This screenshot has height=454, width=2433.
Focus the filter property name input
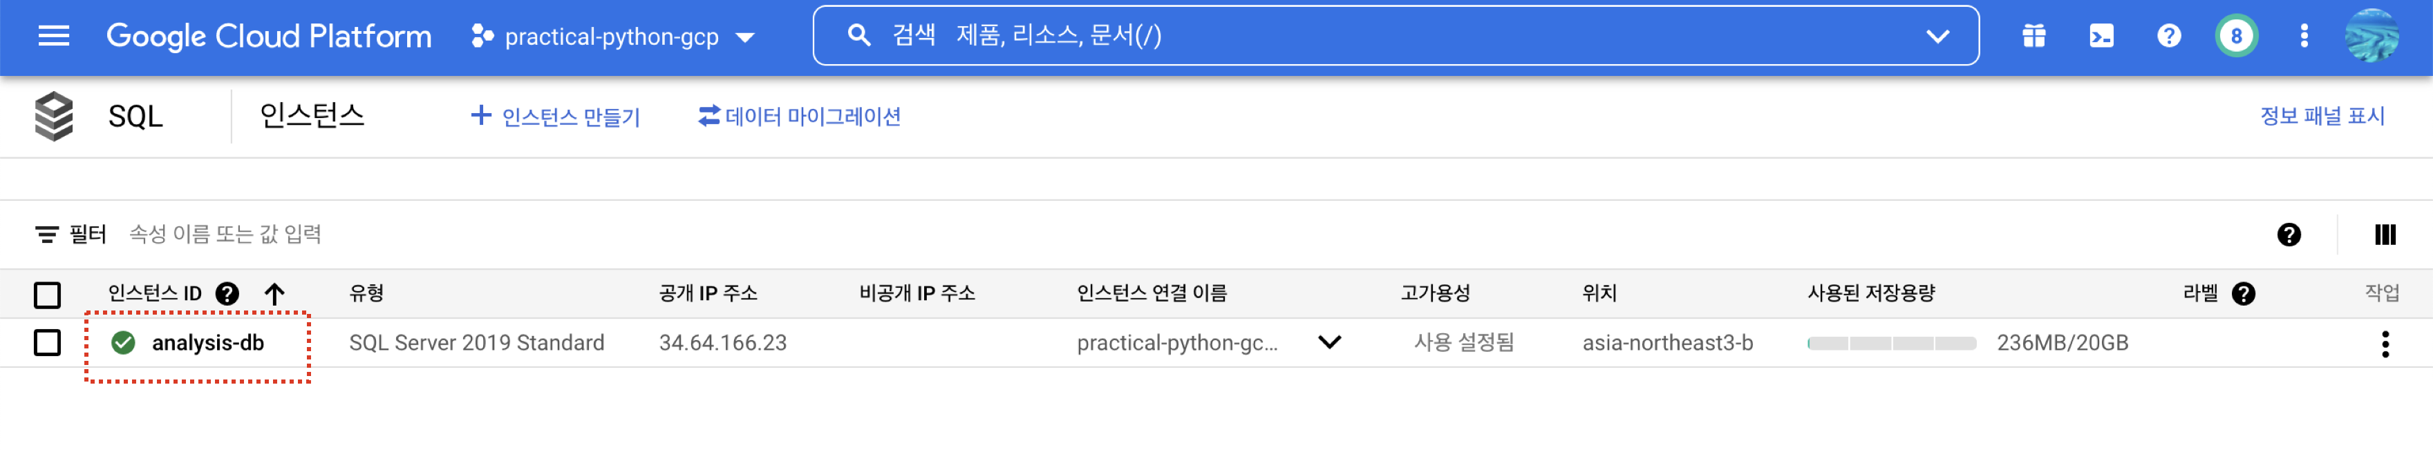click(225, 234)
